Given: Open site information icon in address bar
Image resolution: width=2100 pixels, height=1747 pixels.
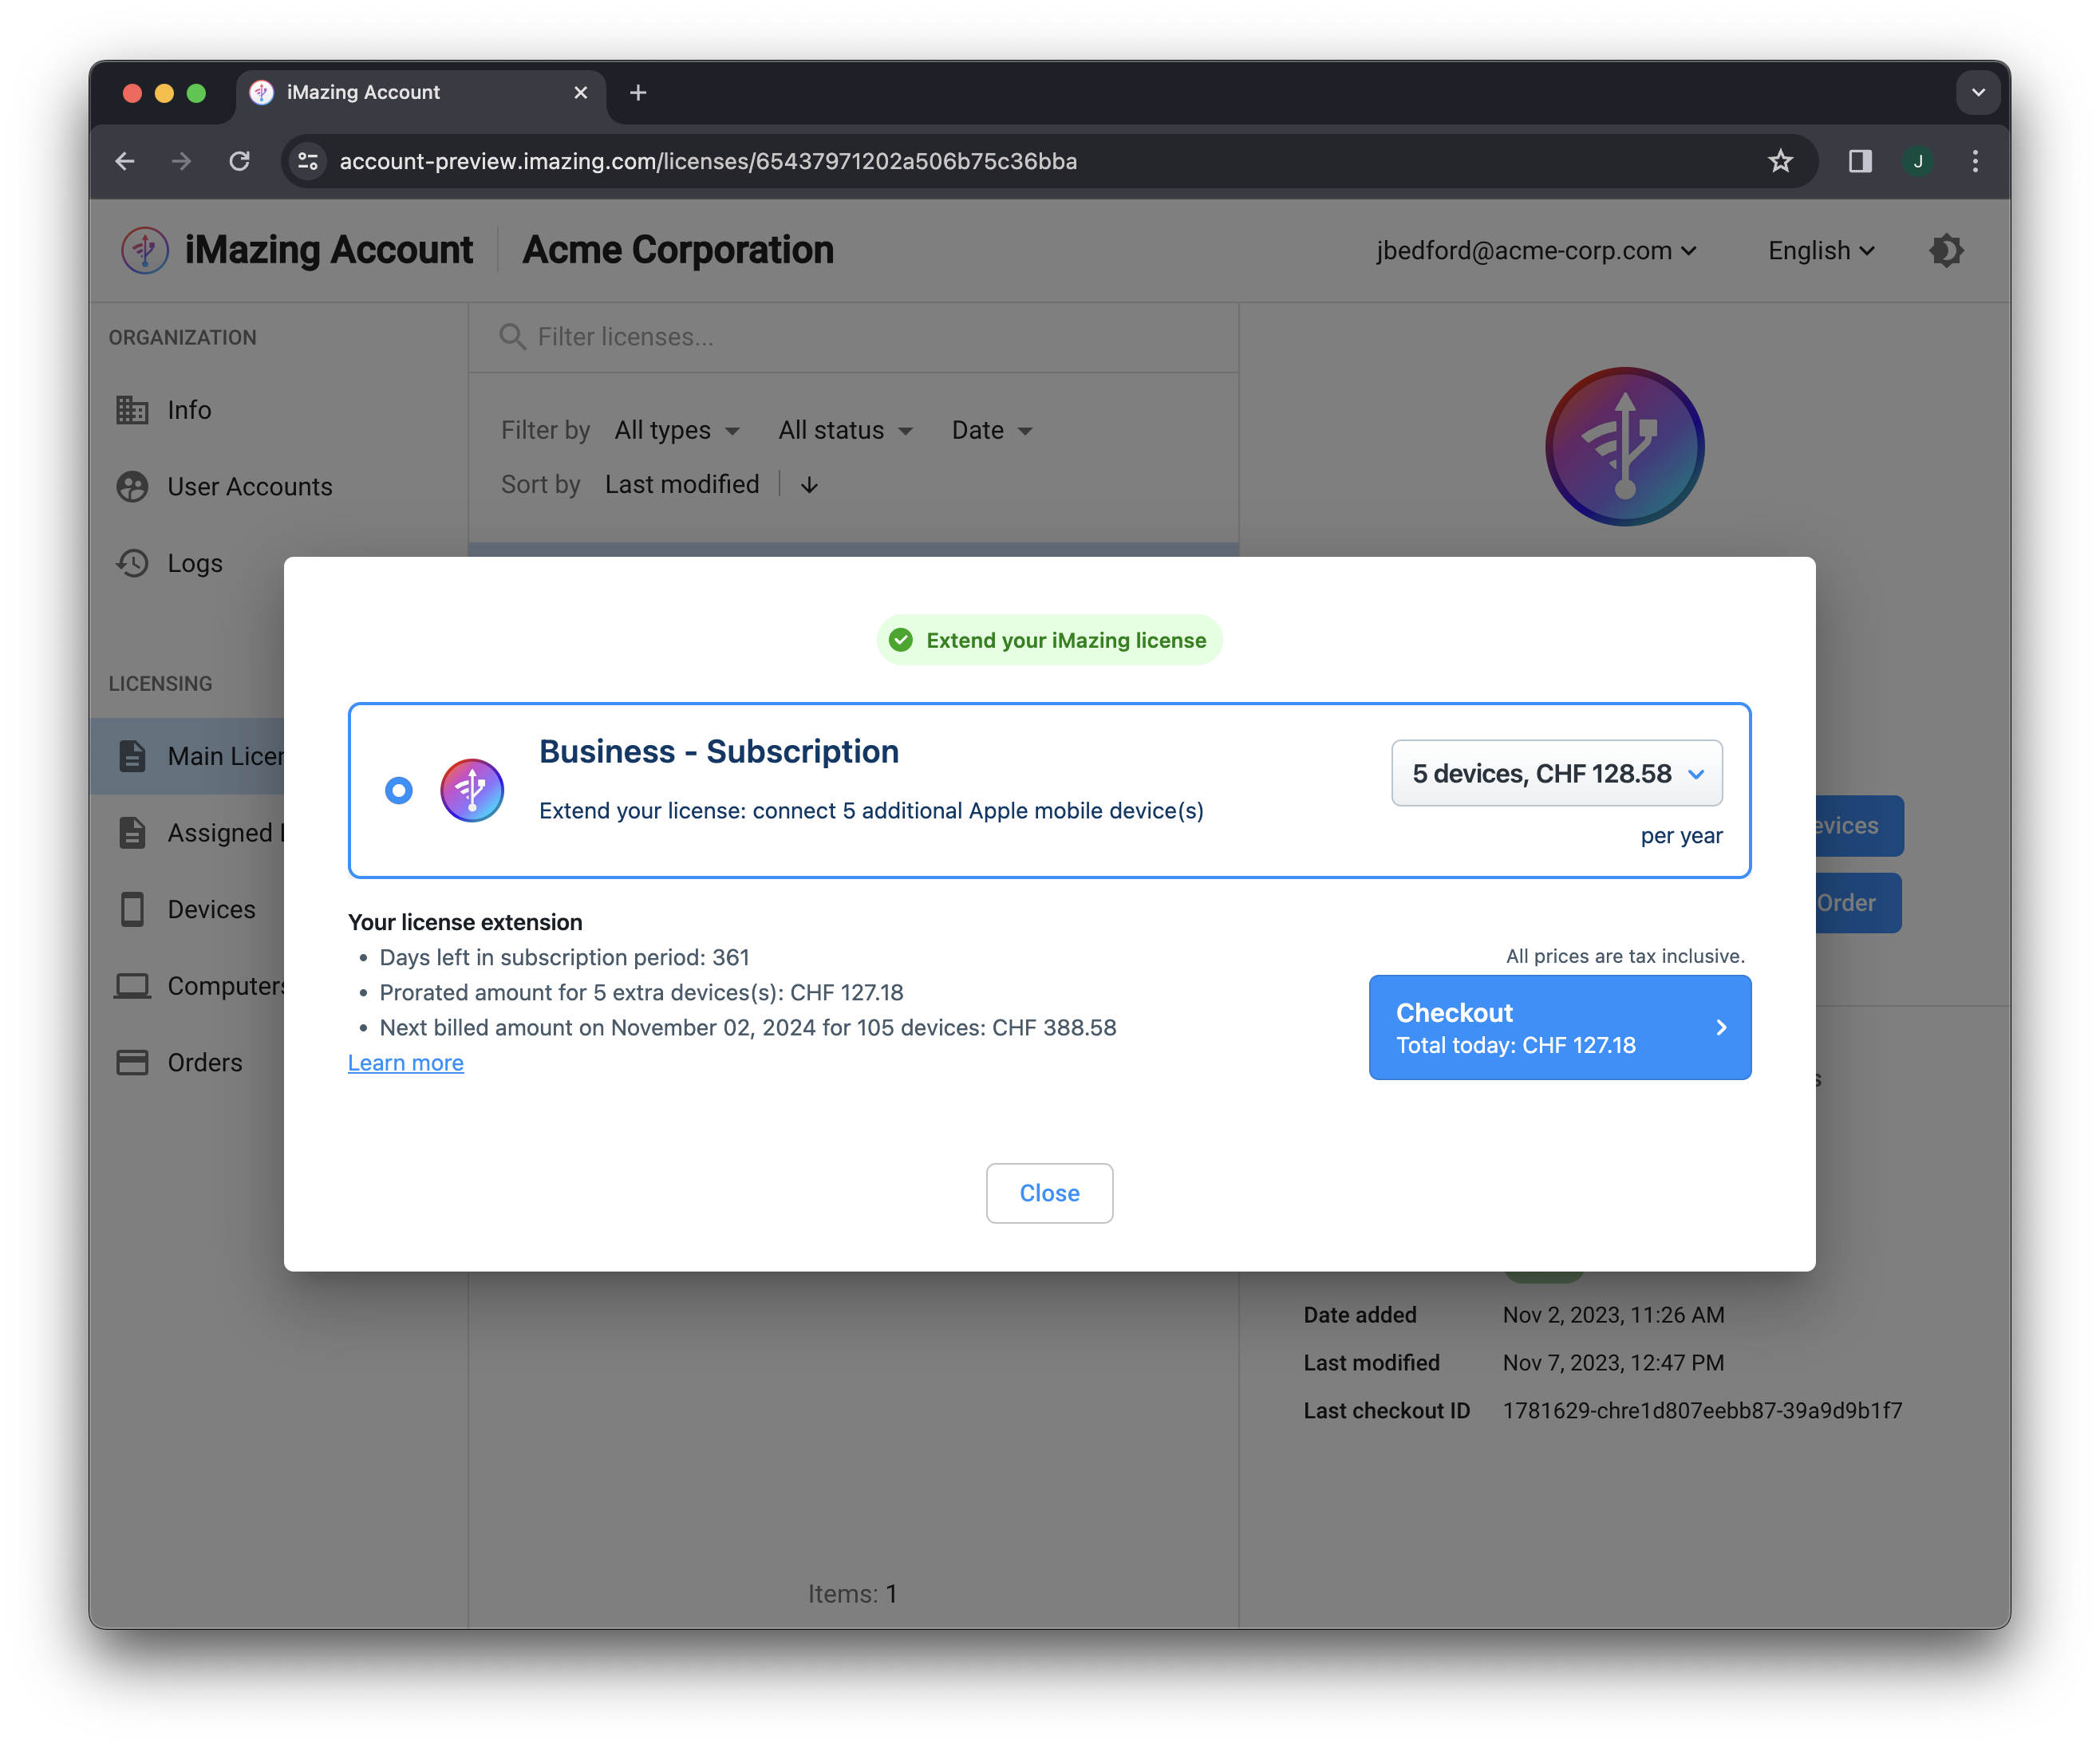Looking at the screenshot, I should point(308,161).
